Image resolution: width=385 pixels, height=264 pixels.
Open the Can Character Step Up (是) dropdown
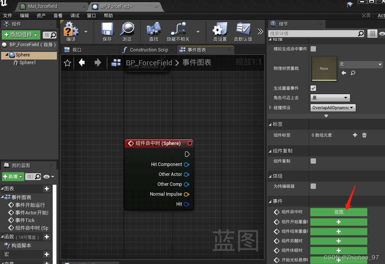330,98
